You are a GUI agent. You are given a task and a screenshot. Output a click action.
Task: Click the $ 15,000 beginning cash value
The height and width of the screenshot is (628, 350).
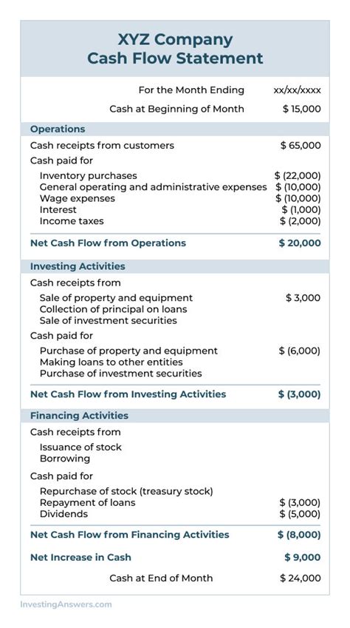(301, 109)
